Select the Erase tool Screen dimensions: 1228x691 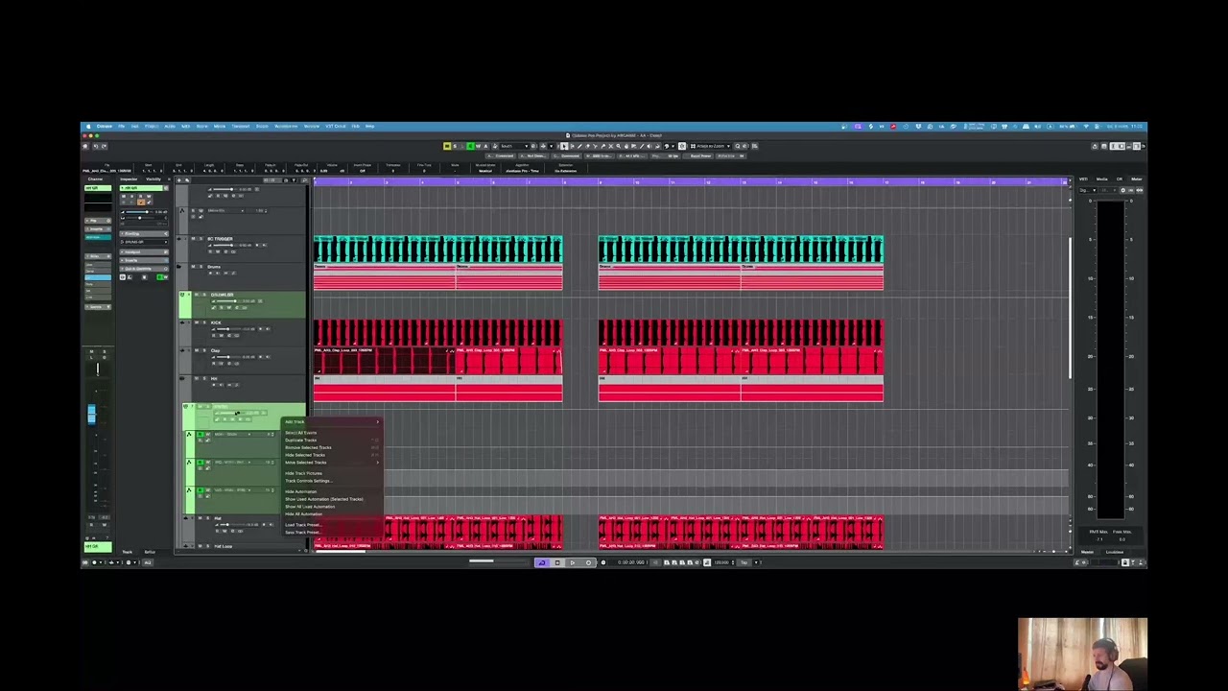(x=587, y=146)
